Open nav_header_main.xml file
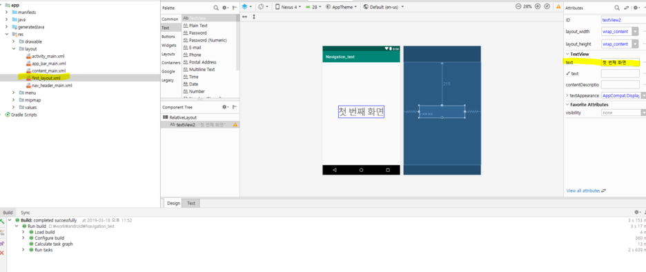Screen dimensions: 646x272 click(52, 86)
